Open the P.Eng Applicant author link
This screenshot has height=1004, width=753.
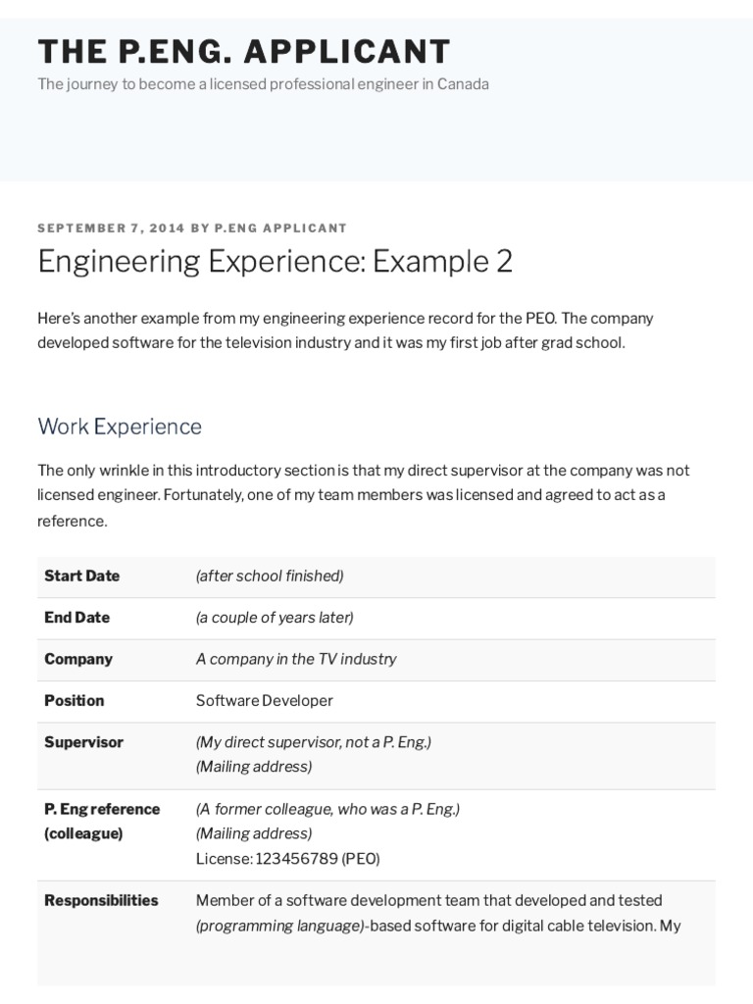pos(280,228)
